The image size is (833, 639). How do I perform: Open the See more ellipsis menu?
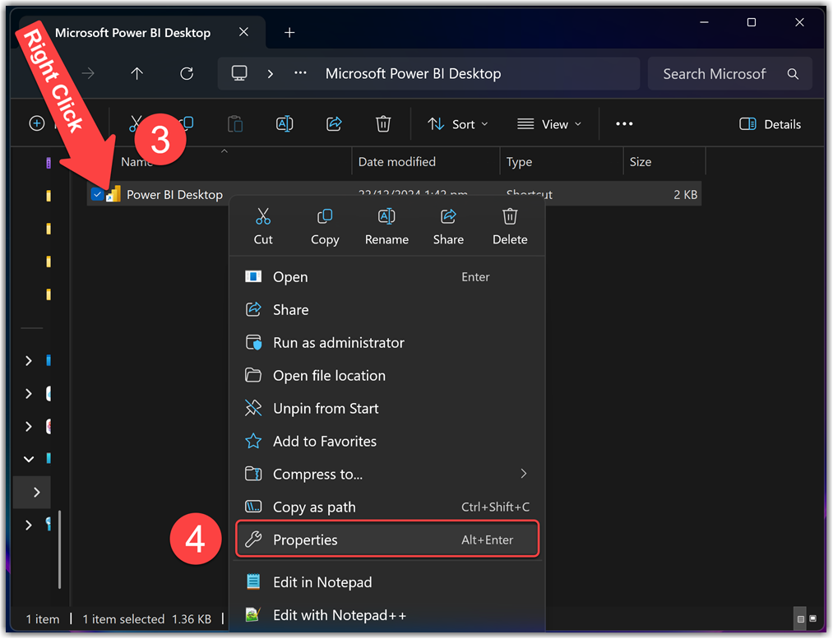pos(624,123)
